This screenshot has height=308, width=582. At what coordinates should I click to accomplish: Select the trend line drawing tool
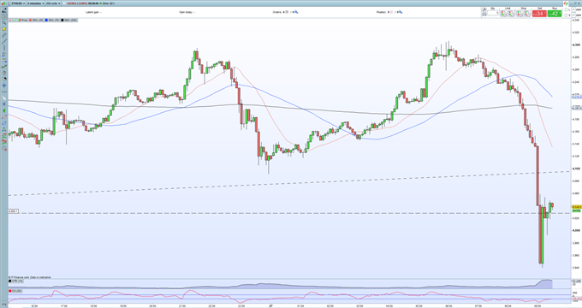click(x=4, y=42)
